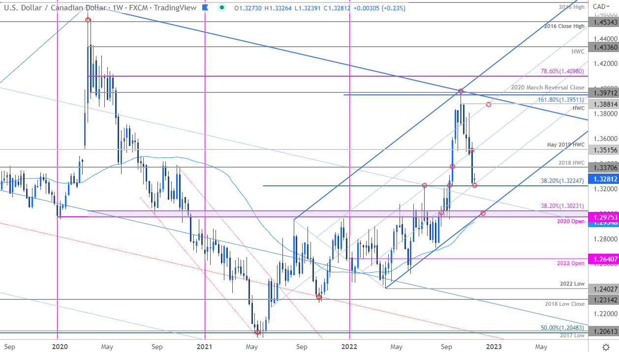Click the 2023 label on time axis
Image resolution: width=619 pixels, height=352 pixels.
coord(494,347)
